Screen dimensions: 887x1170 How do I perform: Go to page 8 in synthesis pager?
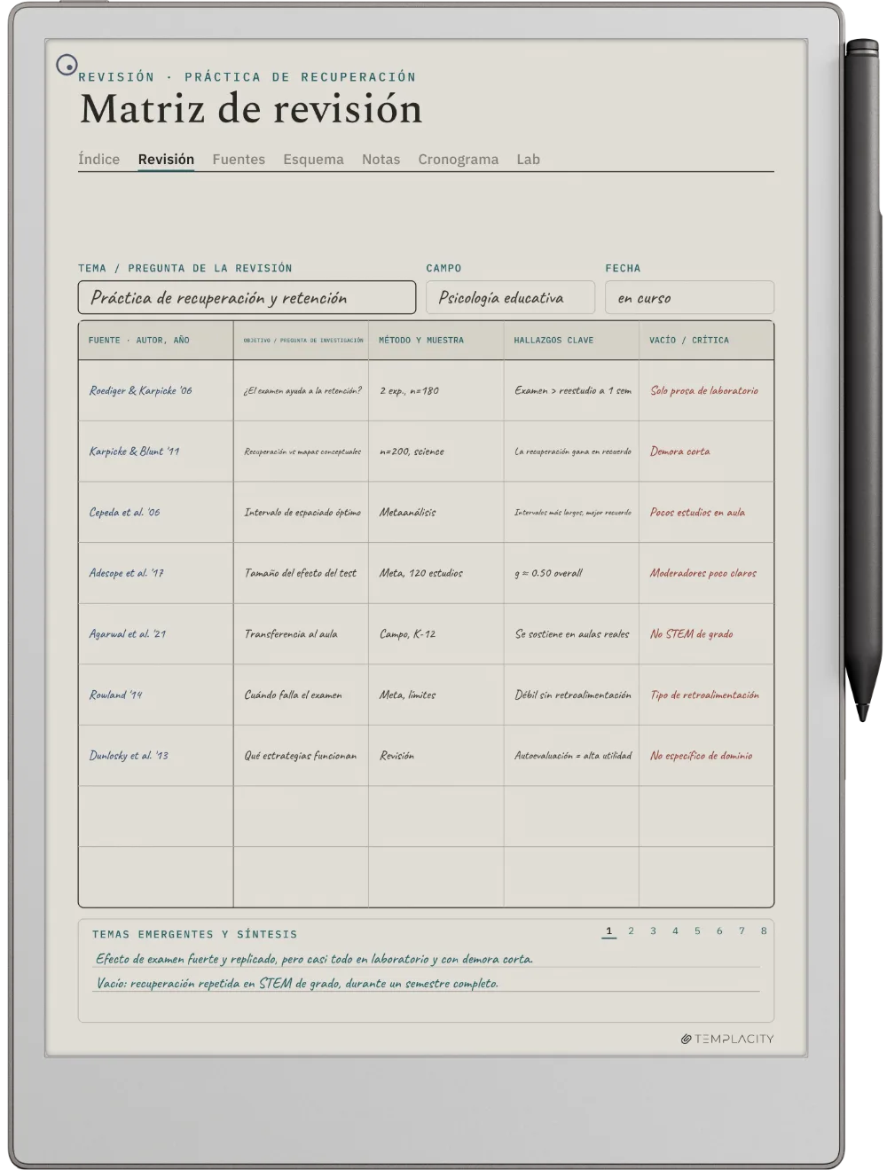[764, 931]
